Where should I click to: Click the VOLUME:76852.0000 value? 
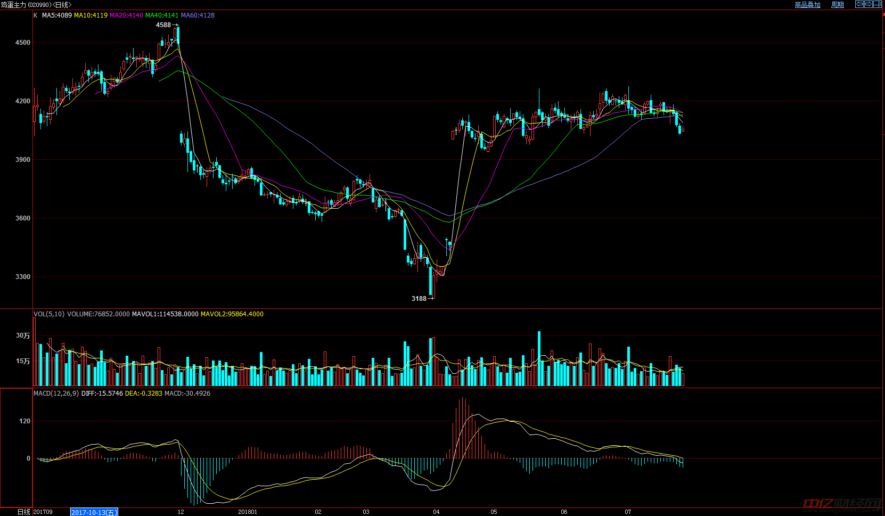[x=99, y=314]
